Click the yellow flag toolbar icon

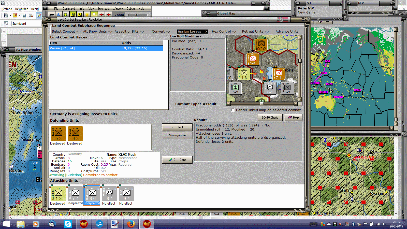(94, 15)
